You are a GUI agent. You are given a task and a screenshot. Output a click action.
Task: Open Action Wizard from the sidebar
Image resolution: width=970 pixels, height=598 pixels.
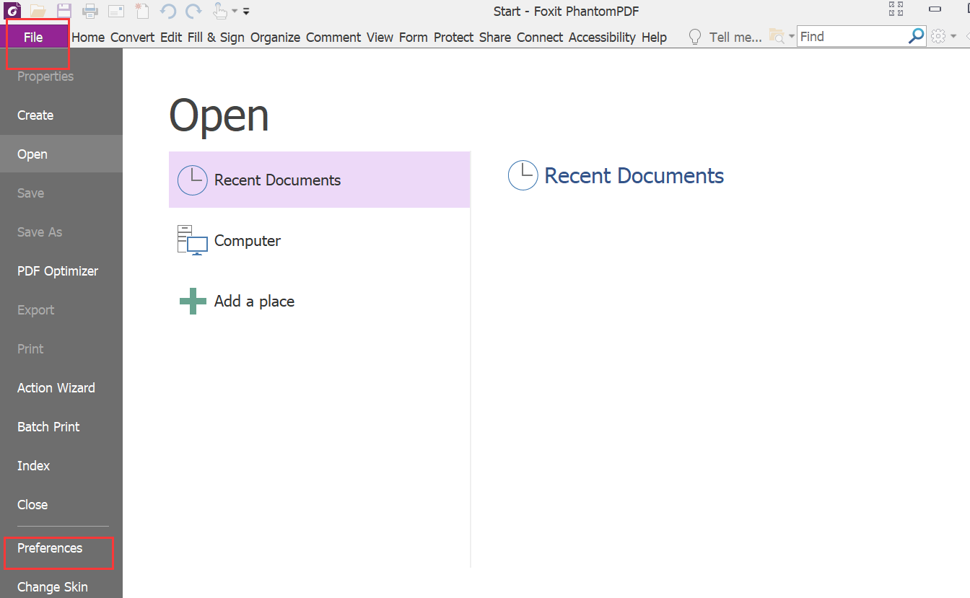pos(56,388)
